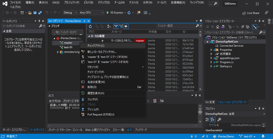This screenshot has height=139, width=273.
Task: Select Startup.cs in Solution Explorer
Action: [x=226, y=66]
